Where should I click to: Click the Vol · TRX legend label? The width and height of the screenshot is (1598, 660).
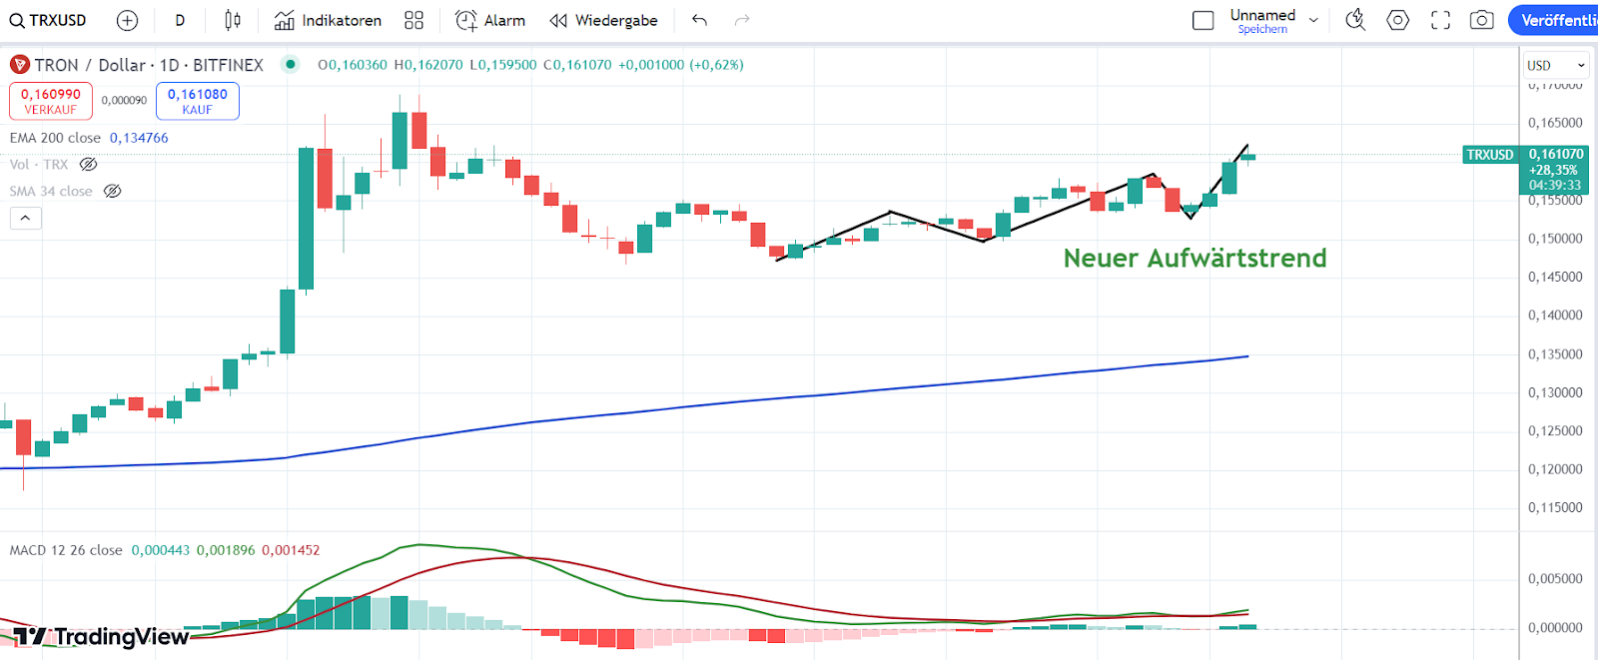coord(39,165)
